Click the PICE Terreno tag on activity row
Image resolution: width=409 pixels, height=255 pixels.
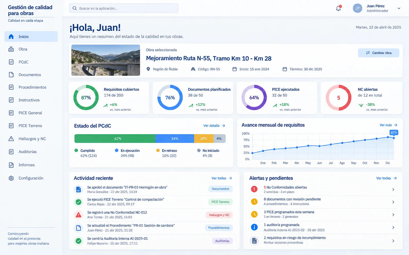(x=220, y=202)
